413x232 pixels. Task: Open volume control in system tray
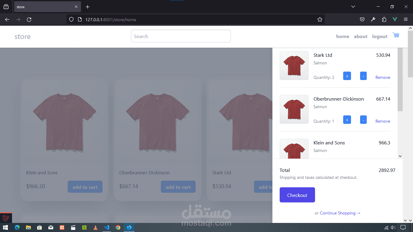point(393,227)
